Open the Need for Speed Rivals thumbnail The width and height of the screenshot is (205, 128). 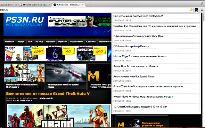tap(66, 76)
